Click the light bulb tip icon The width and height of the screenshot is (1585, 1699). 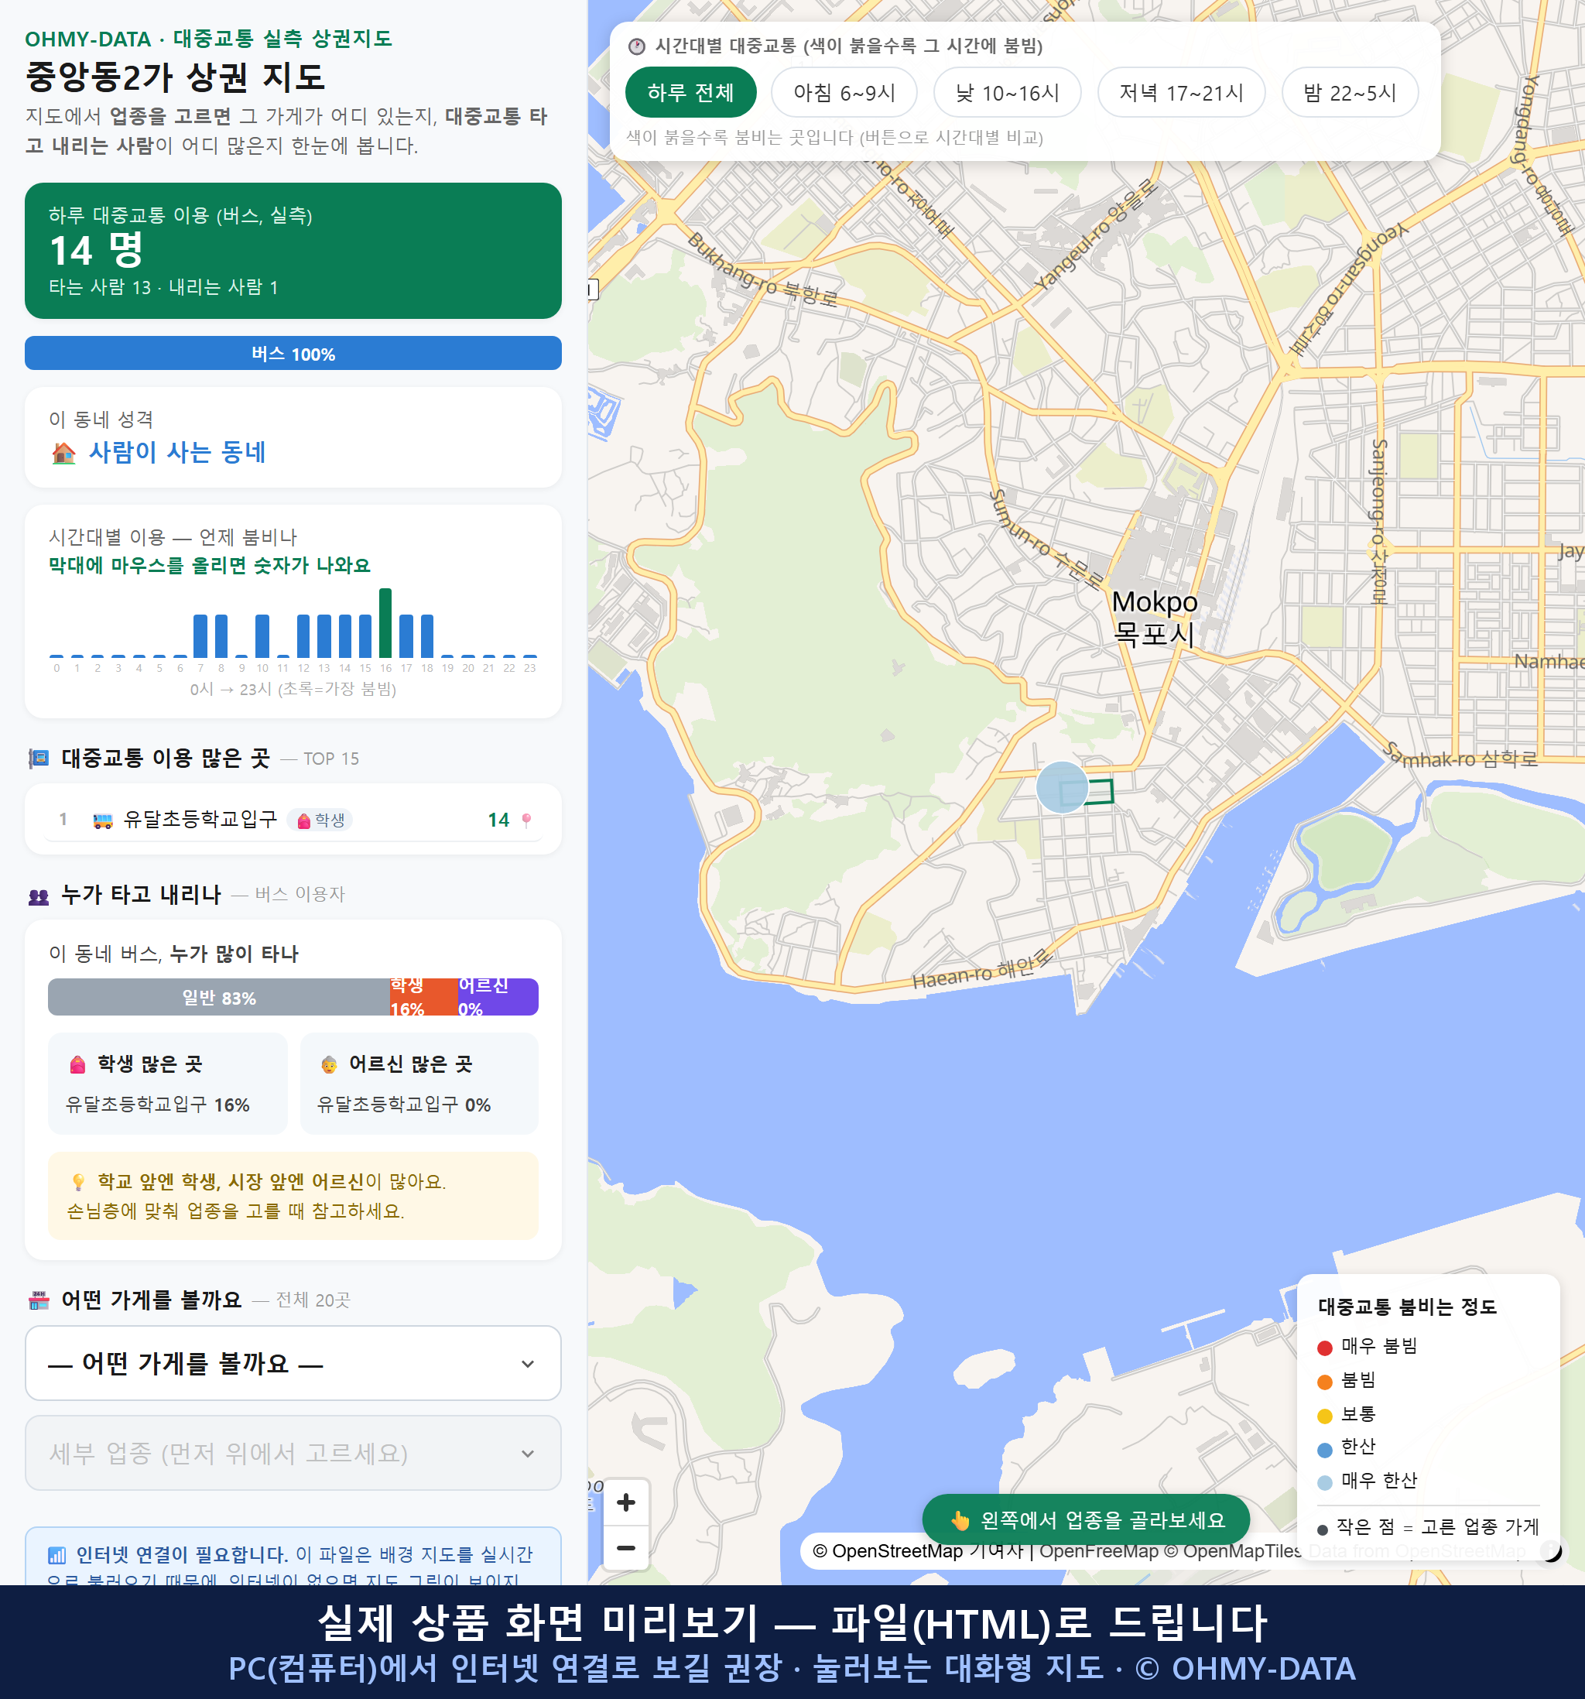click(x=79, y=1182)
